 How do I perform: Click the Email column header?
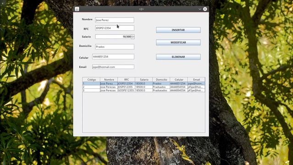point(196,79)
